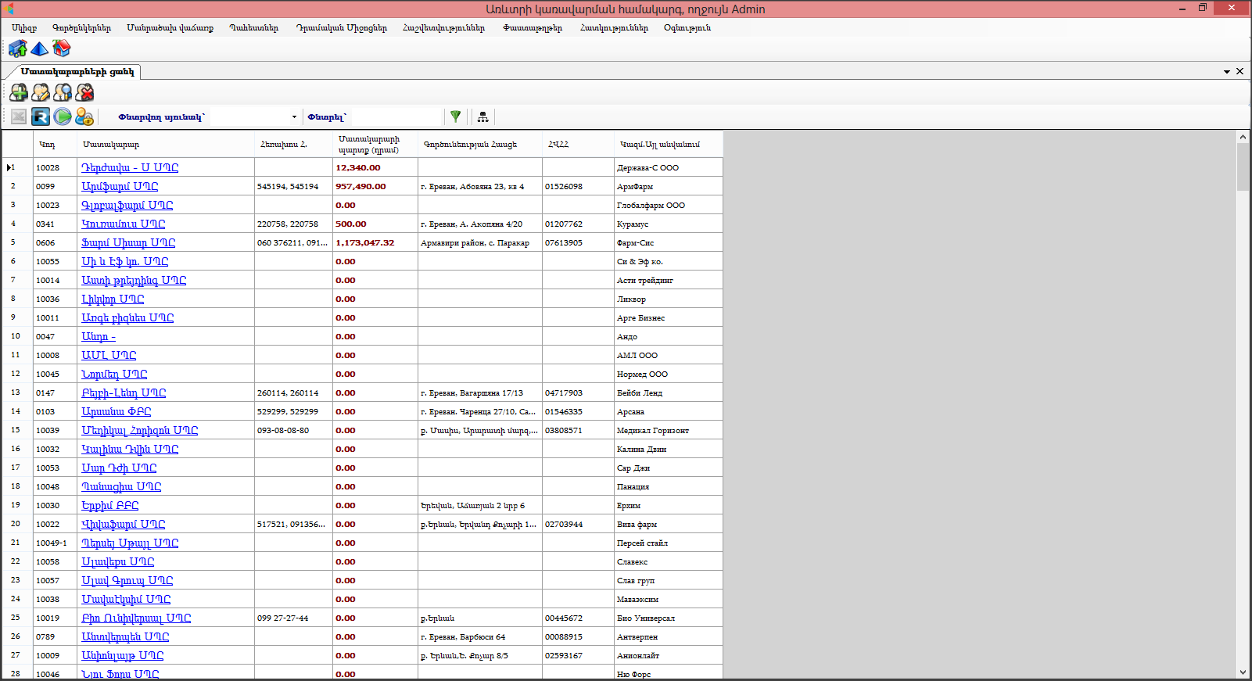Open the Գործընկերներ menu
This screenshot has height=681, width=1252.
(81, 28)
